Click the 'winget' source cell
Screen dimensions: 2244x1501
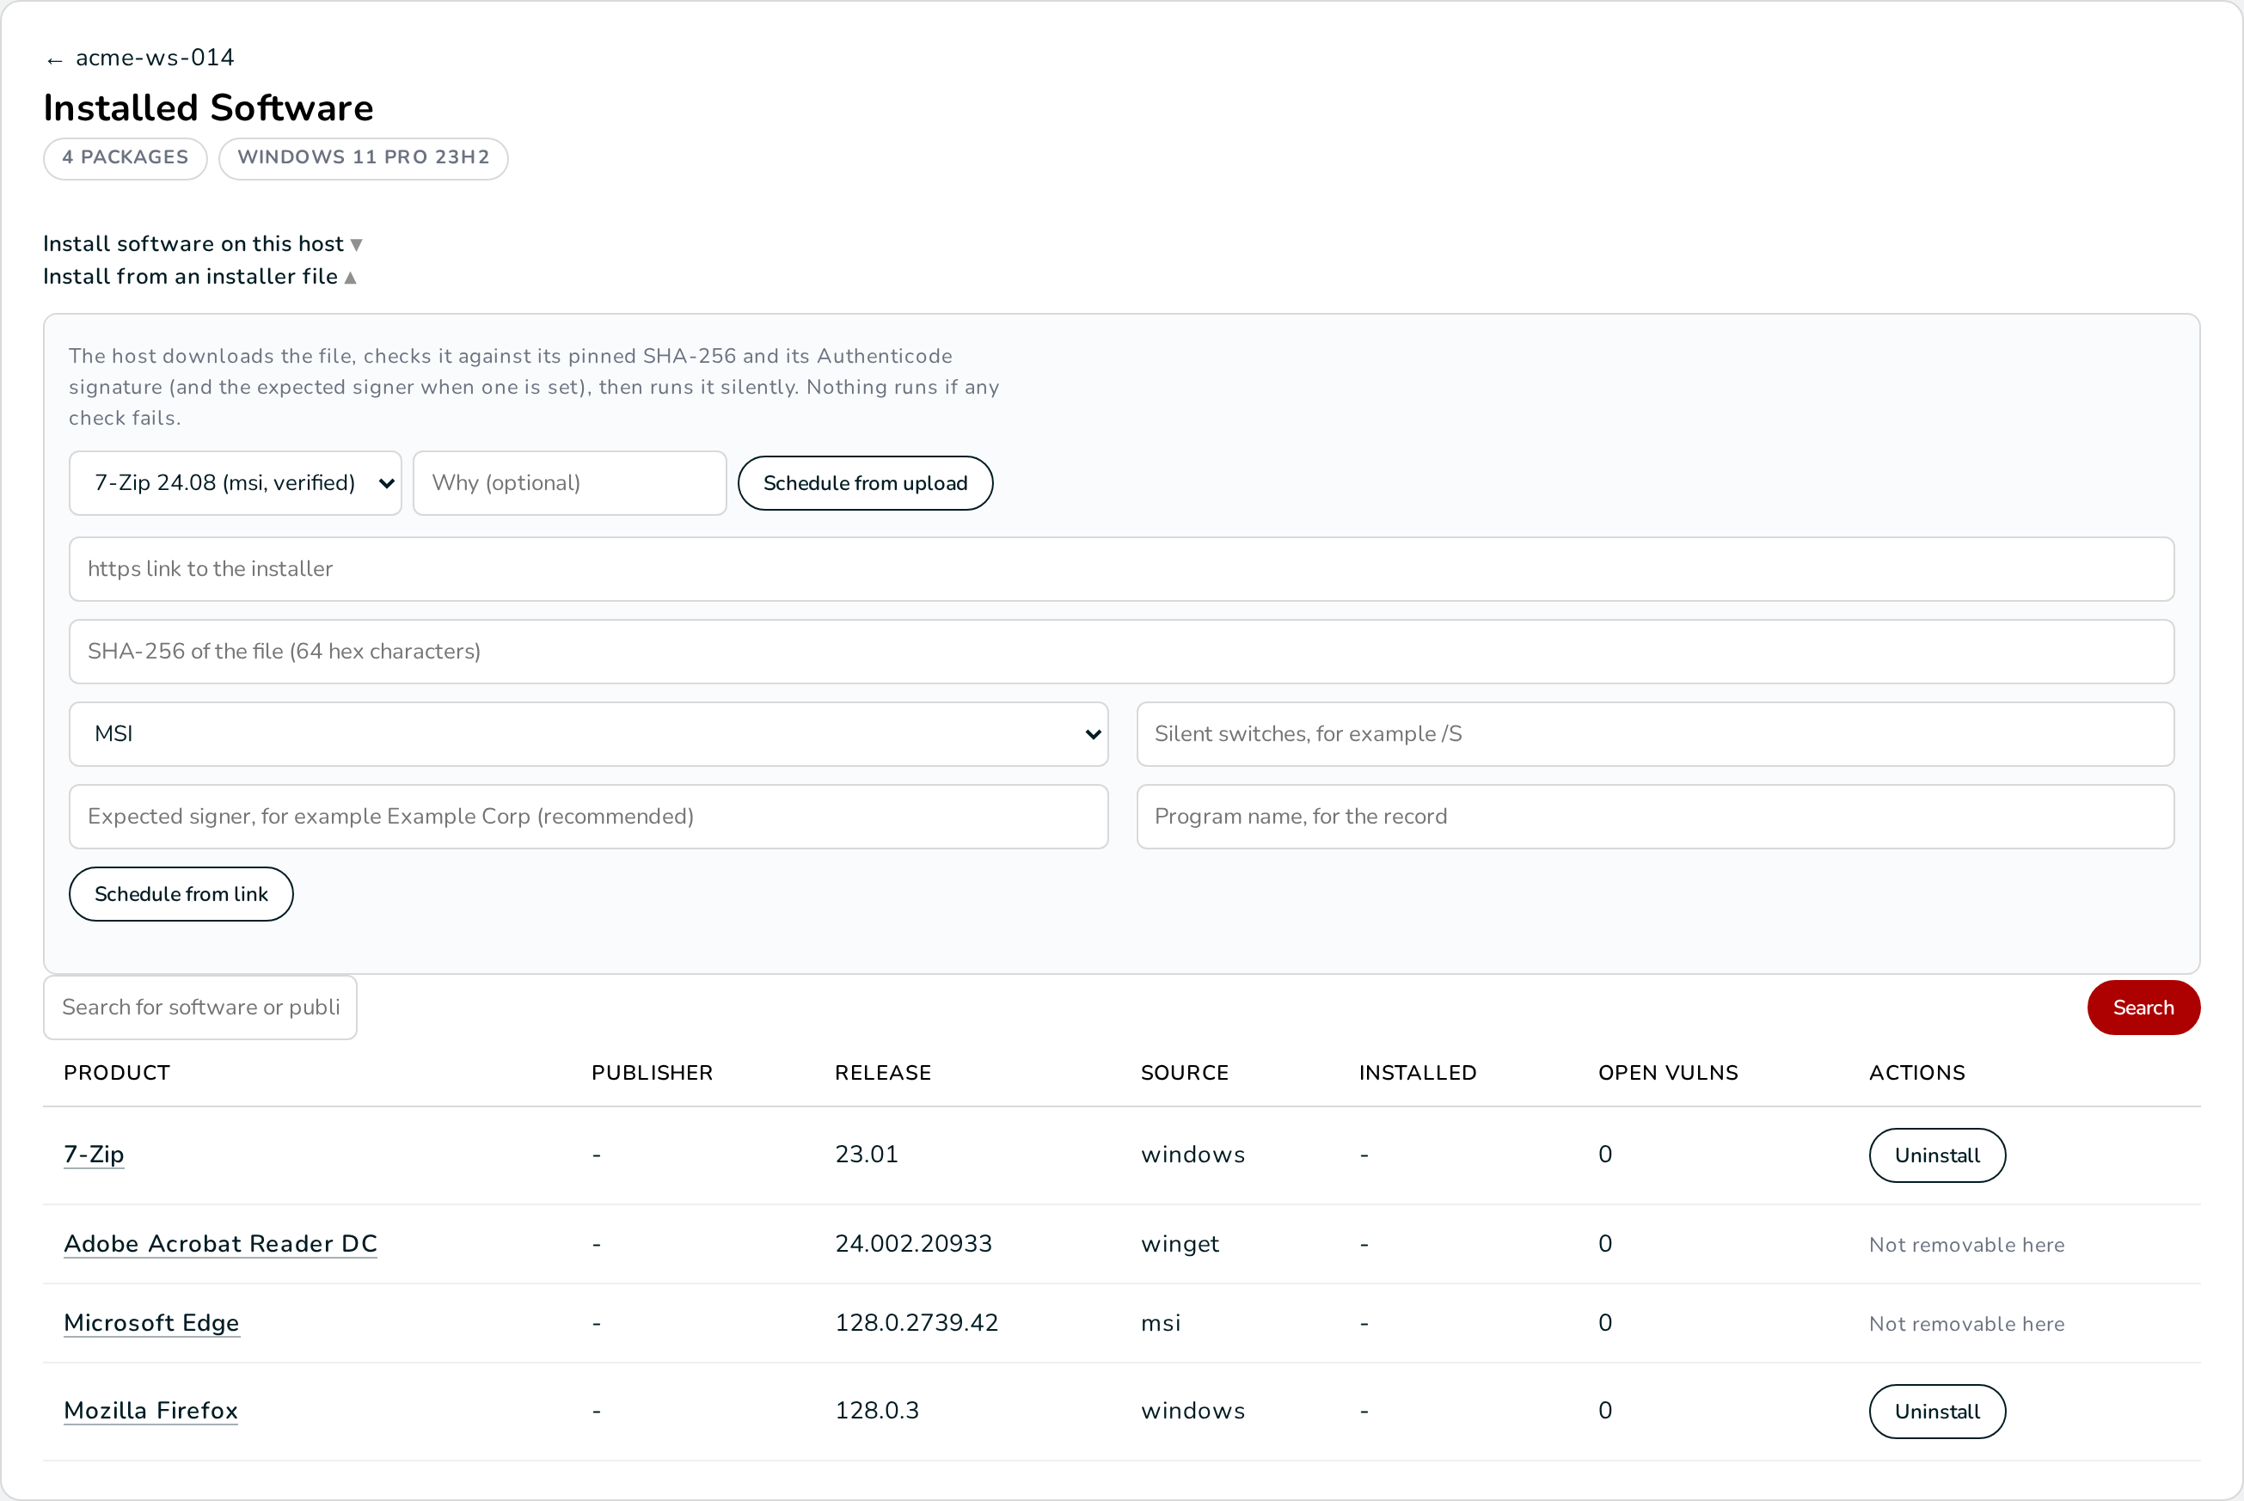pos(1180,1245)
